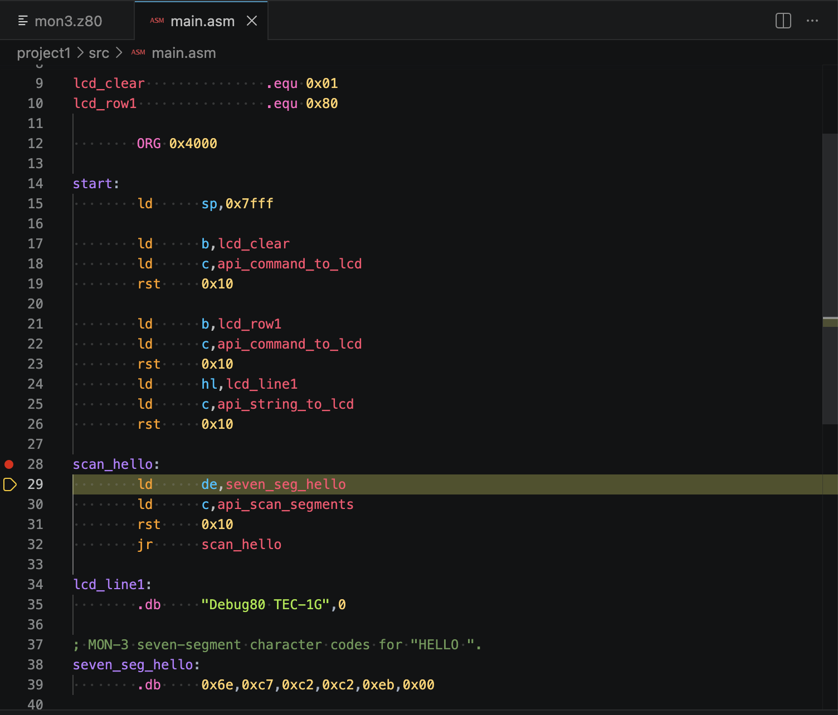Click the 0x4000 address value
838x715 pixels.
coord(193,144)
